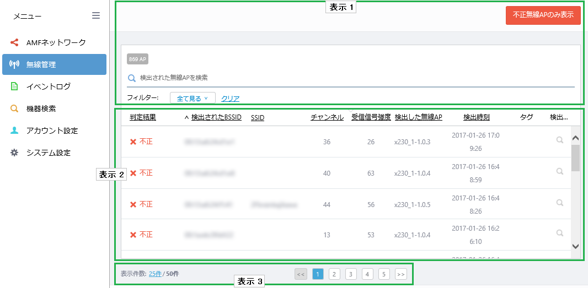
Task: Open イベントログ menu item
Action: pyautogui.click(x=55, y=86)
